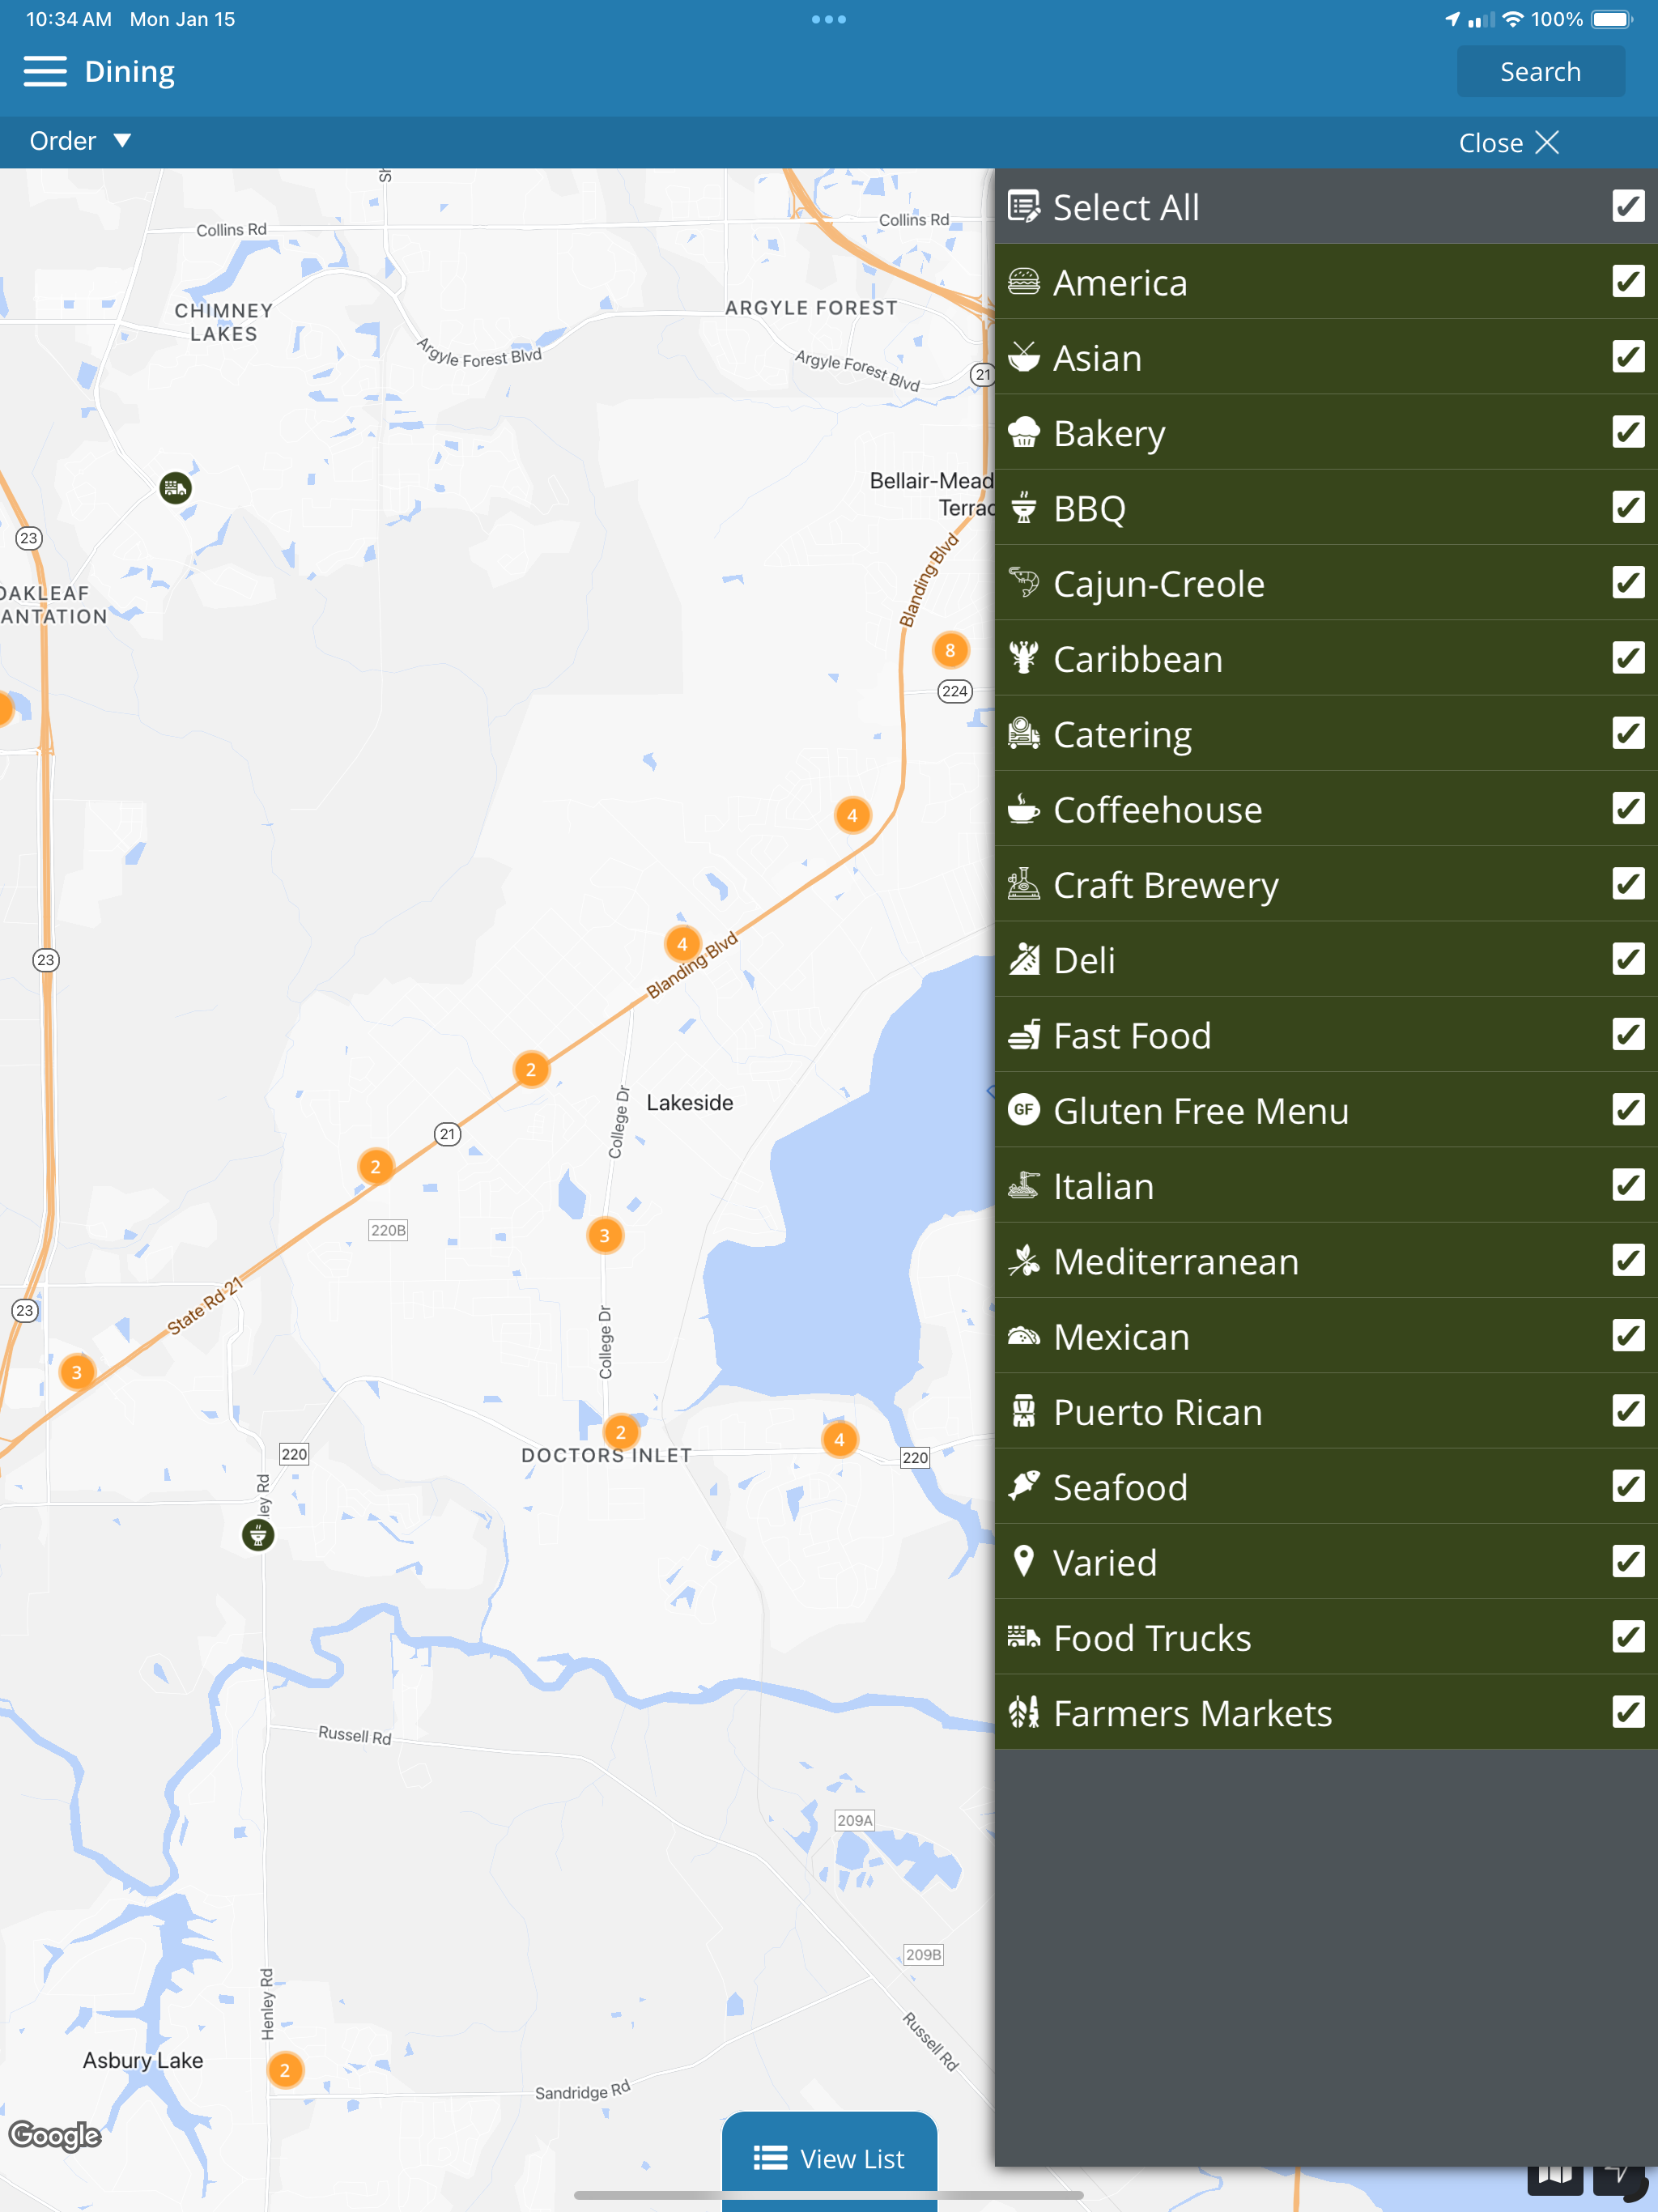Image resolution: width=1658 pixels, height=2212 pixels.
Task: Click the Deli sandwich icon
Action: click(x=1024, y=960)
